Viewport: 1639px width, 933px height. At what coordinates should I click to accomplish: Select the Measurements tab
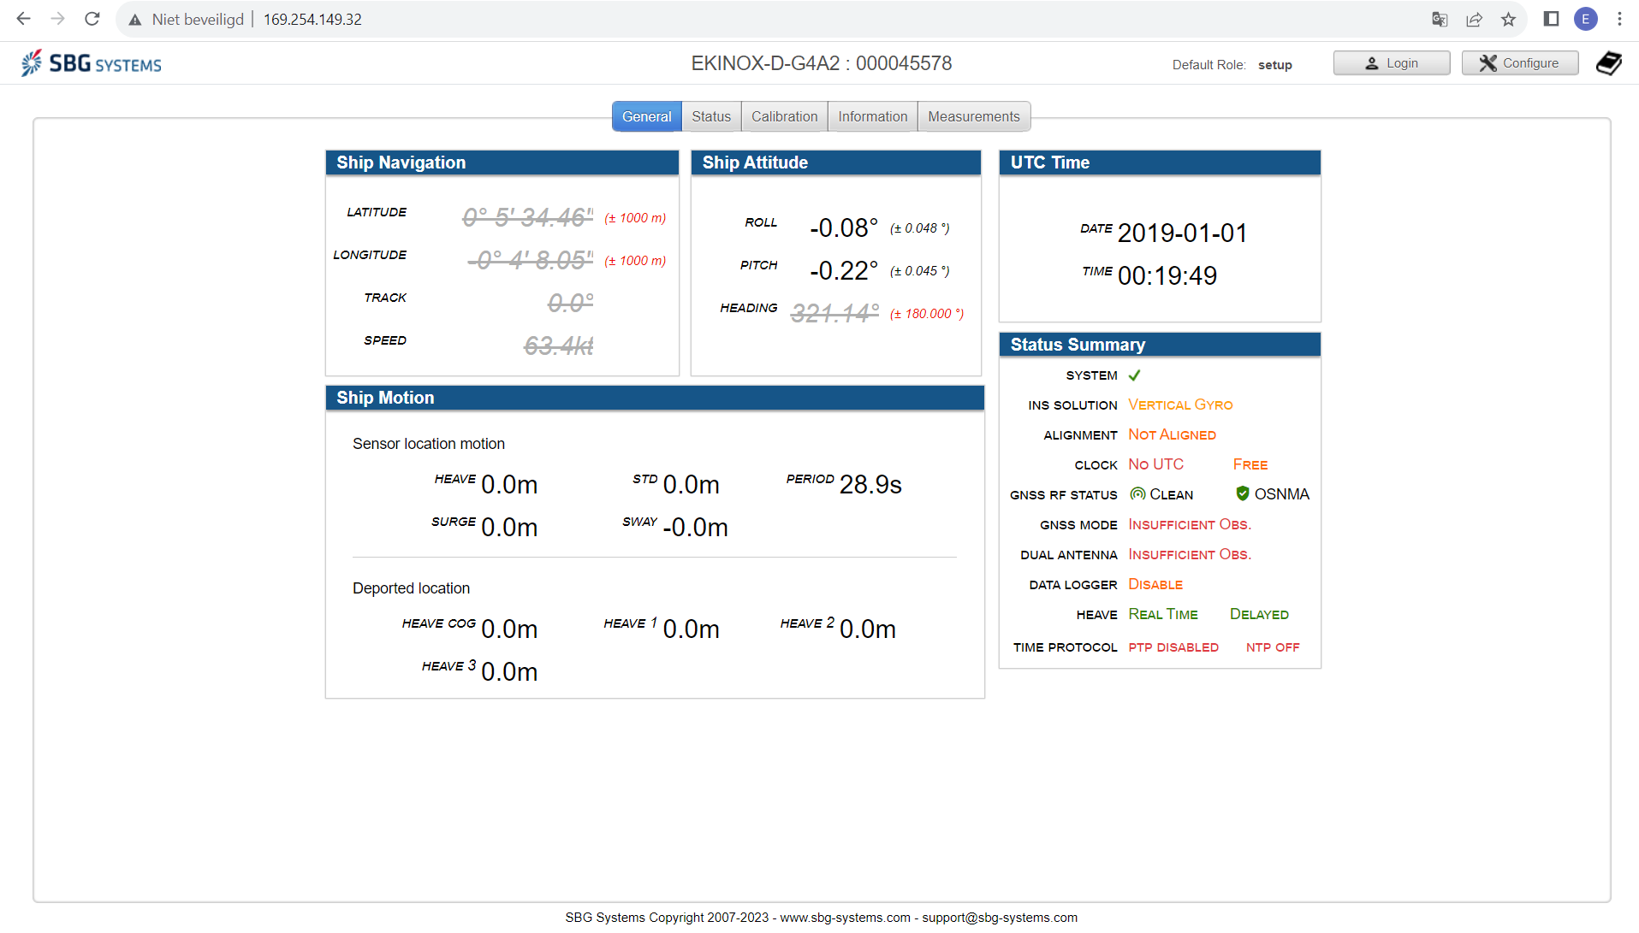pos(973,116)
